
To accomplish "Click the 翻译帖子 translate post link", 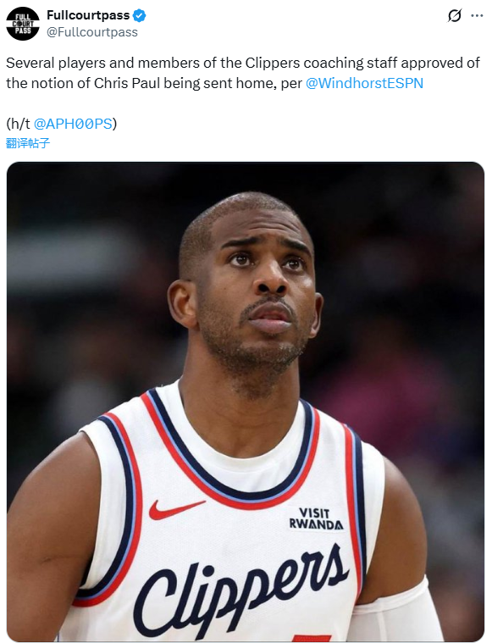I will (x=28, y=142).
